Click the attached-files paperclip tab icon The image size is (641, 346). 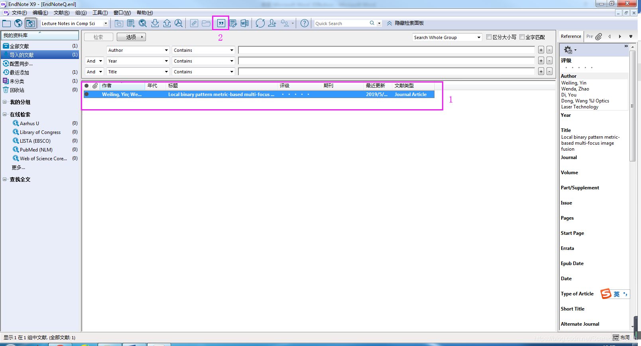(599, 36)
